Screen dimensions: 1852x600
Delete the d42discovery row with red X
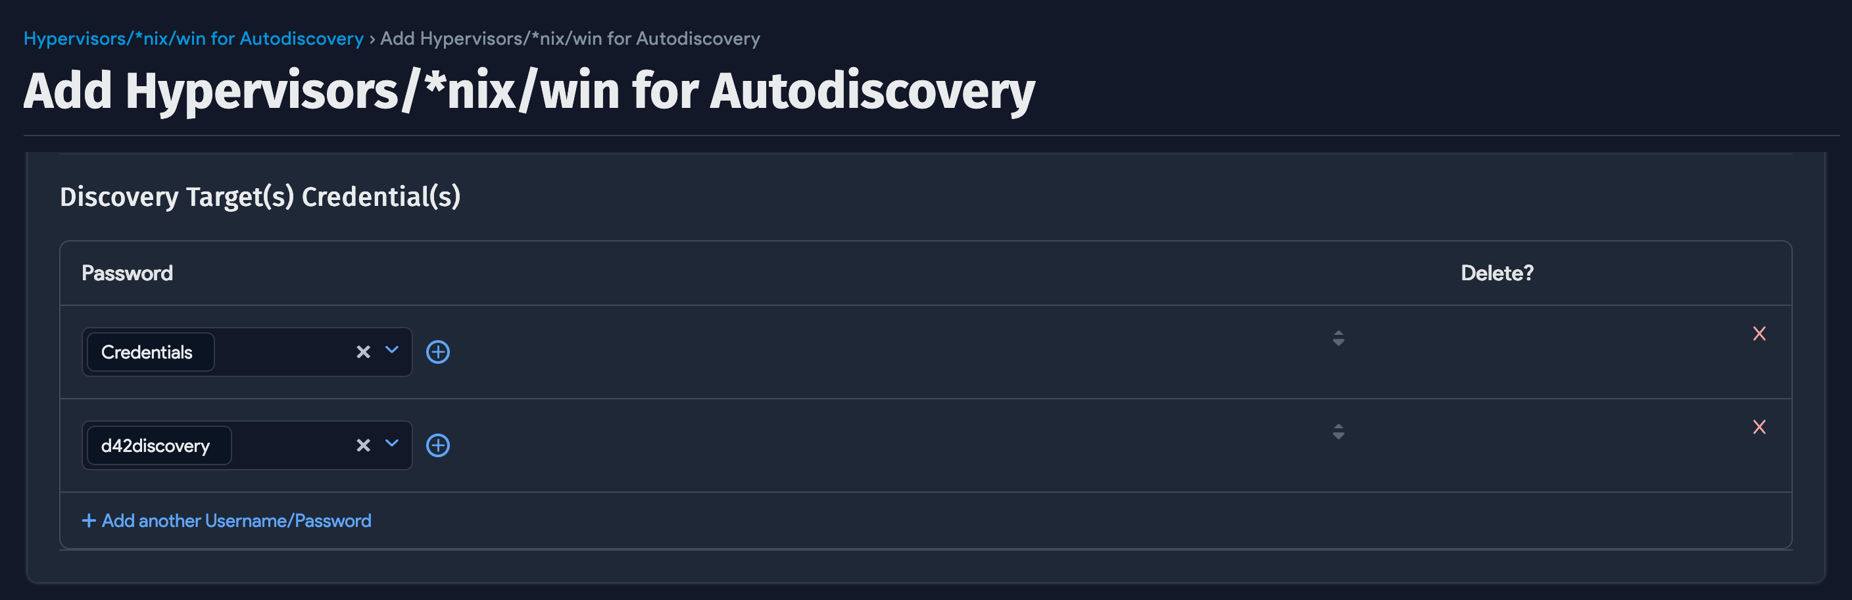click(x=1759, y=428)
